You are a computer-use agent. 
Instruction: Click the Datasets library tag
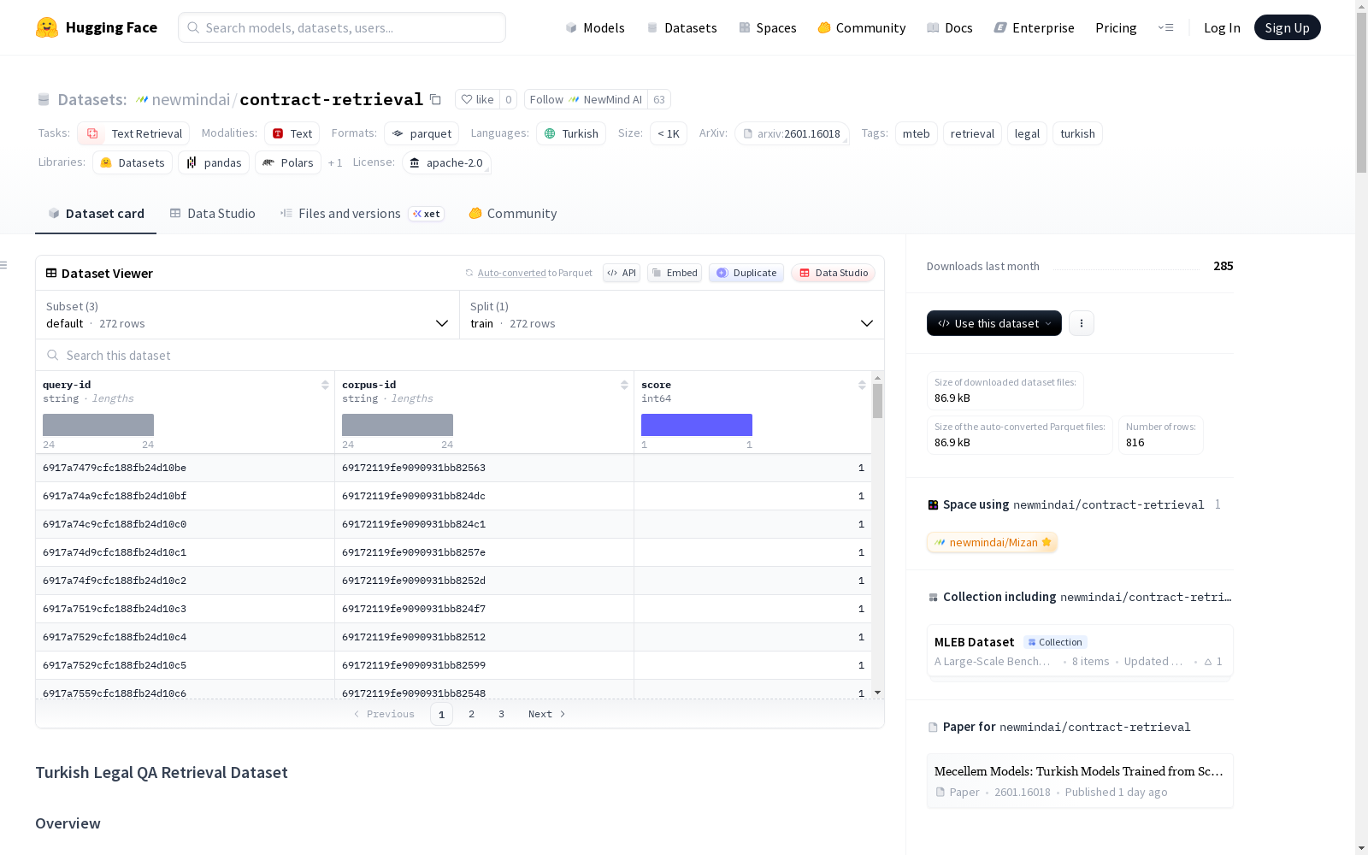tap(133, 162)
